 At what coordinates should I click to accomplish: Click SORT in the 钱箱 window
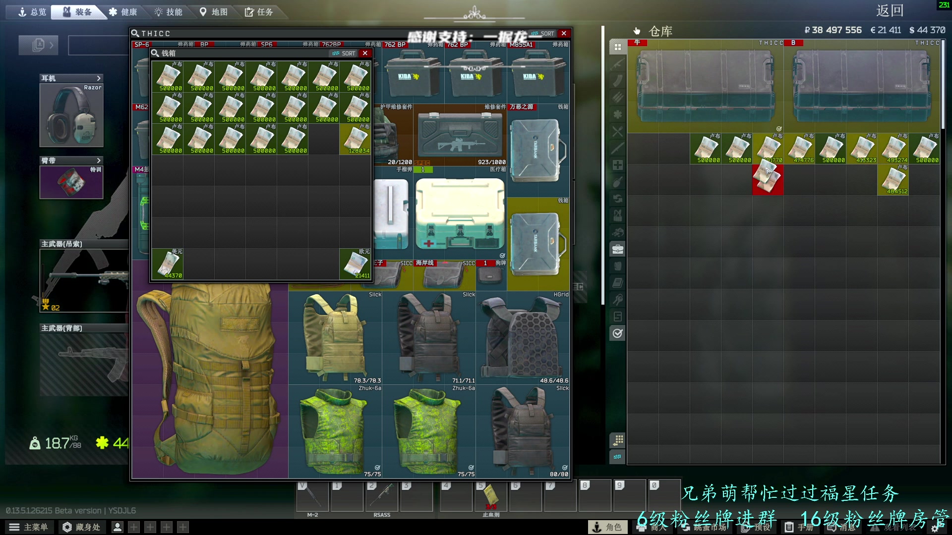344,53
